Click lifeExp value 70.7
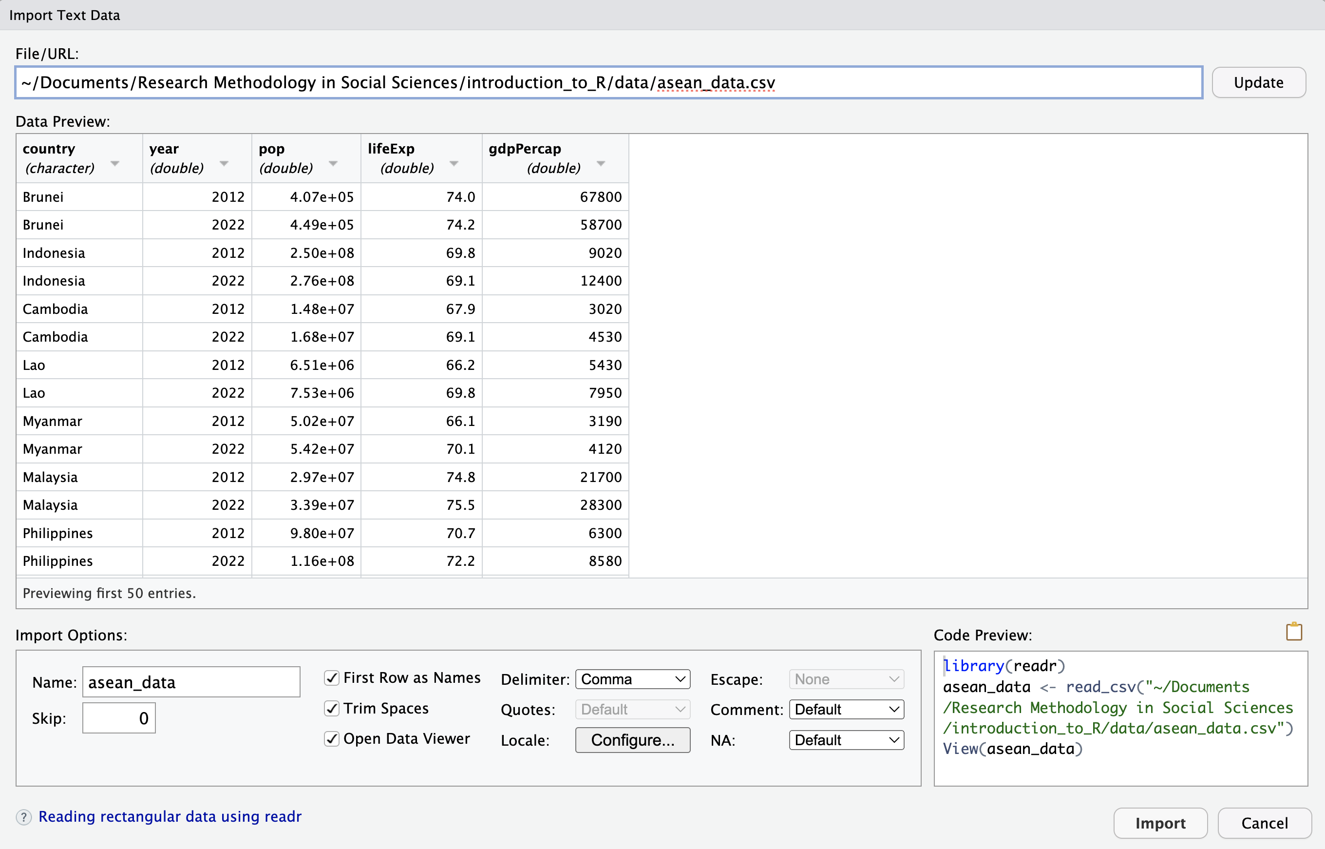This screenshot has height=849, width=1325. 460,533
